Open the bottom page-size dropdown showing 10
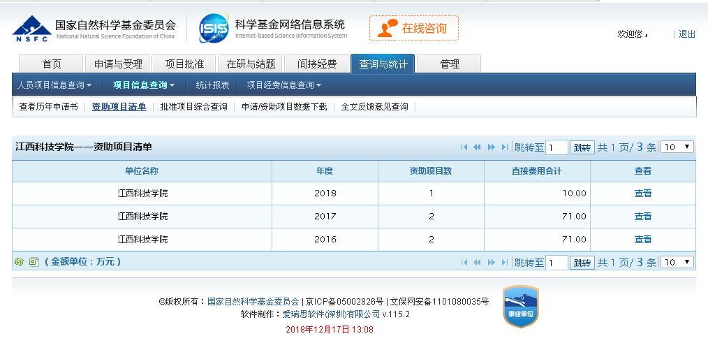 coord(677,262)
